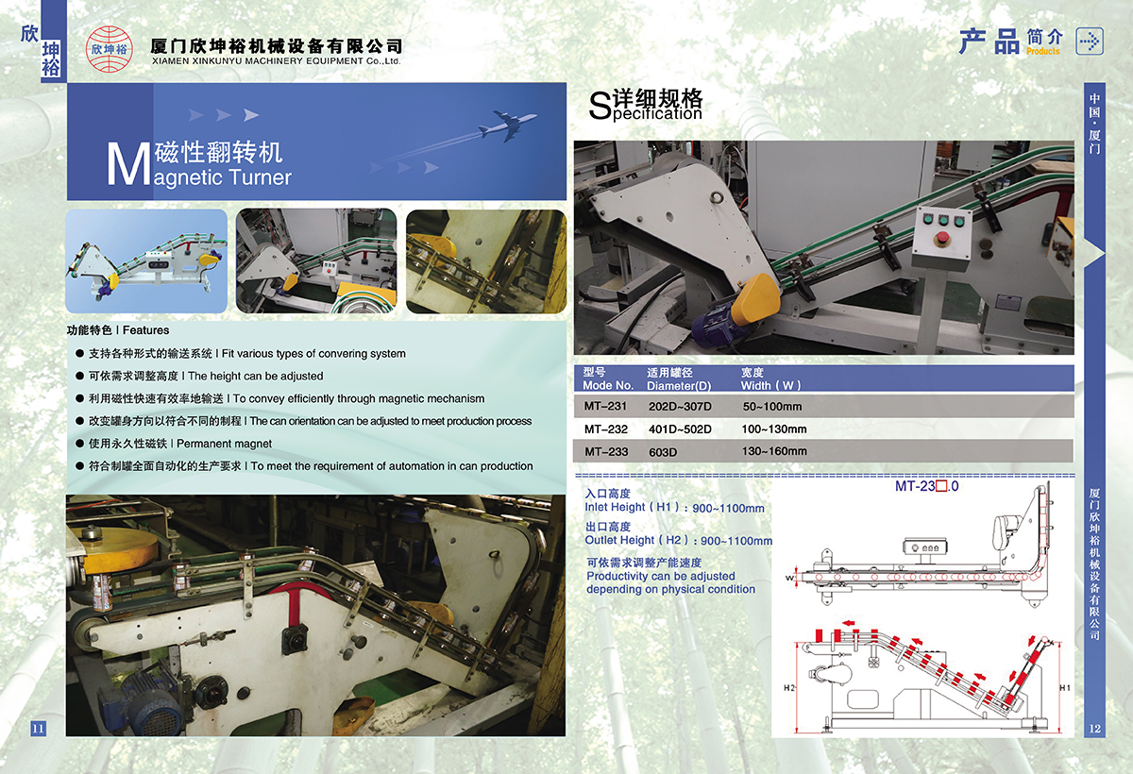The width and height of the screenshot is (1133, 774).
Task: Click the page number 11 badge
Action: click(x=38, y=729)
